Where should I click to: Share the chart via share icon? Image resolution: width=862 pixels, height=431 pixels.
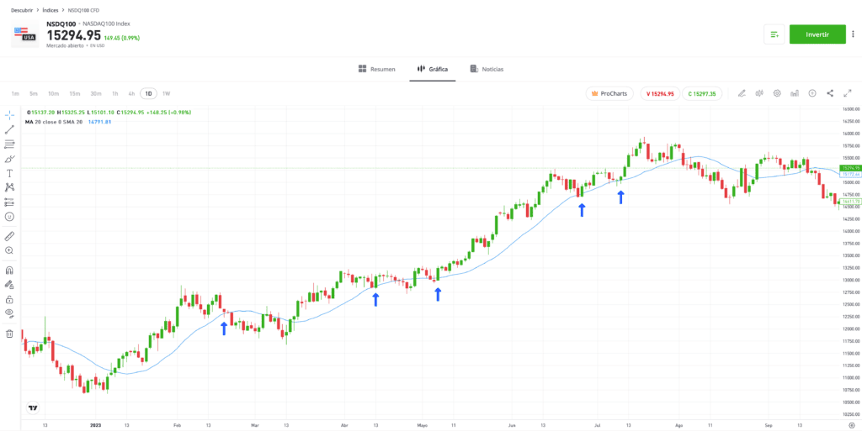pos(830,93)
